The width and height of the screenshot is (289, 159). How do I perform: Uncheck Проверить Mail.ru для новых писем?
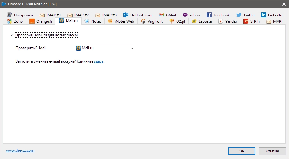[x=12, y=35]
